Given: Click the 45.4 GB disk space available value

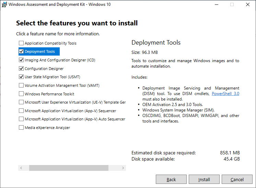Looking at the screenshot, I should point(232,159).
